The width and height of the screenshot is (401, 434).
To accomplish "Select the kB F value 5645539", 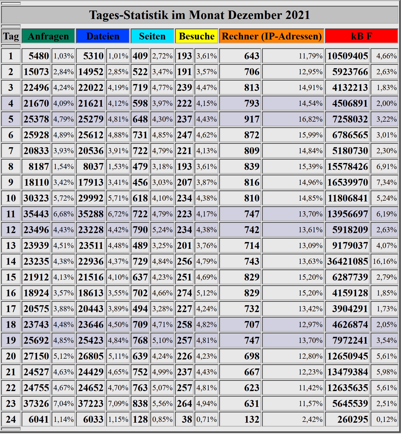I will [x=350, y=403].
